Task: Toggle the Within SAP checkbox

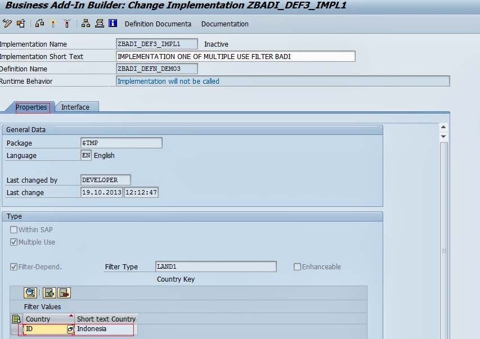Action: click(14, 229)
